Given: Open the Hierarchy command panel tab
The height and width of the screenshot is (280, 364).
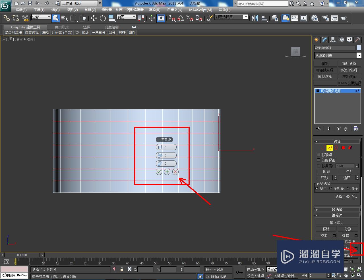Looking at the screenshot, I should [x=333, y=40].
